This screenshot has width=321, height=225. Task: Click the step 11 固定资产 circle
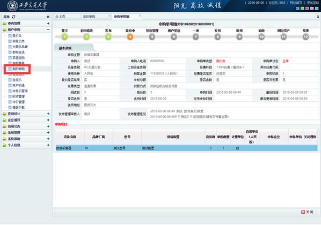click(283, 37)
